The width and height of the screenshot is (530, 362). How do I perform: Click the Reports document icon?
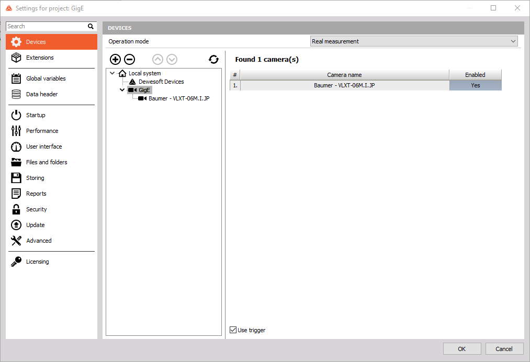[x=16, y=194]
